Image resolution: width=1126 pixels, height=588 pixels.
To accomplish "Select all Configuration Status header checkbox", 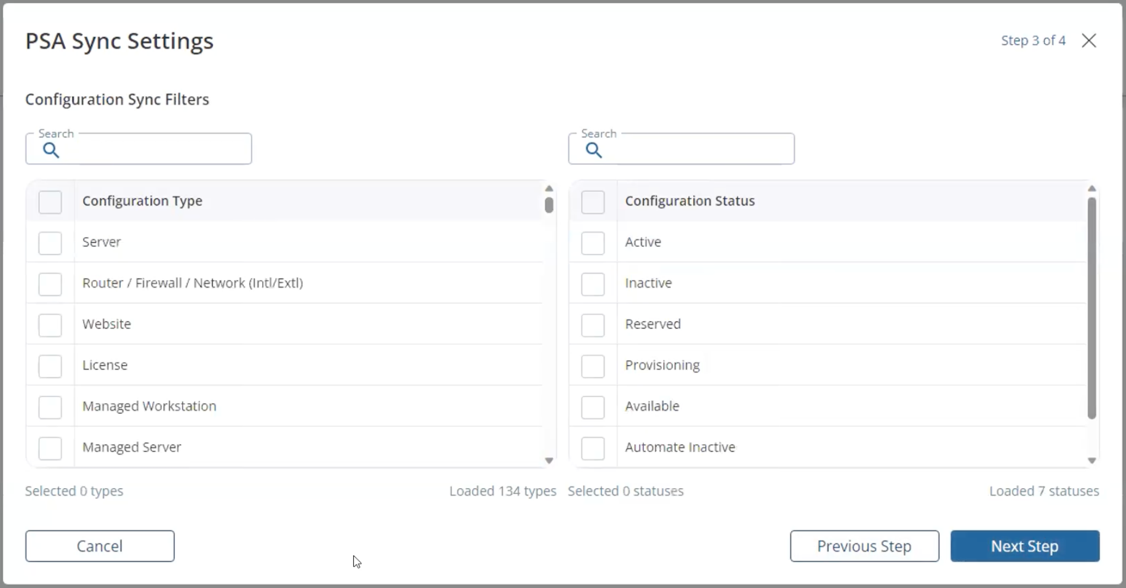I will click(x=593, y=202).
